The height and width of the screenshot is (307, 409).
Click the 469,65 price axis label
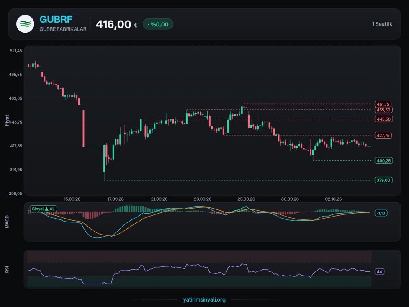point(15,98)
